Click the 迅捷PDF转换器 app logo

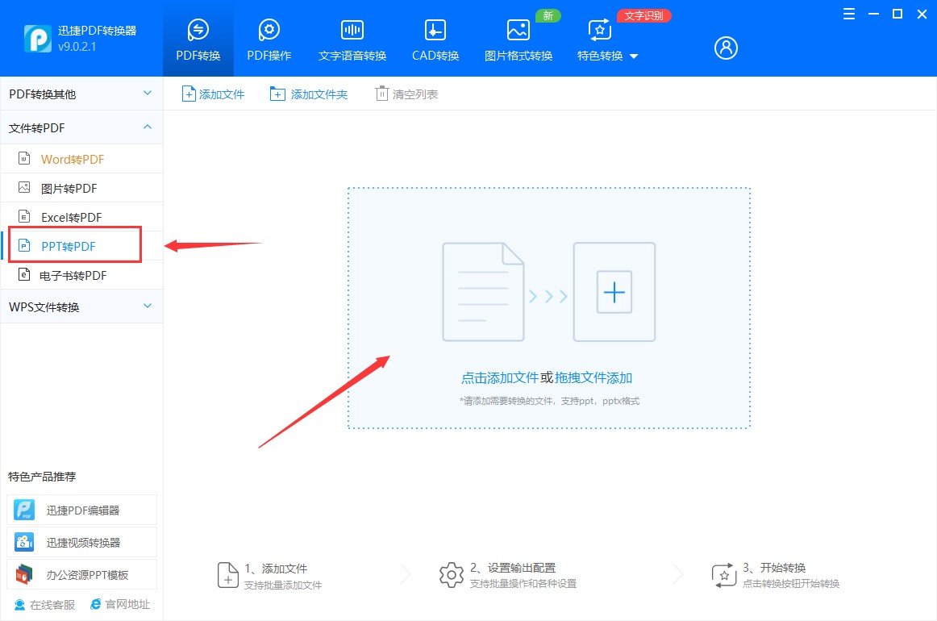click(x=38, y=39)
